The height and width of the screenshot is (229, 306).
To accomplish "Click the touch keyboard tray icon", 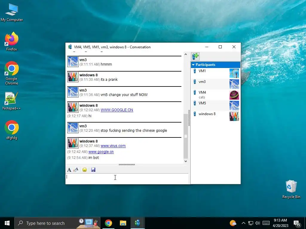I will 266,223.
